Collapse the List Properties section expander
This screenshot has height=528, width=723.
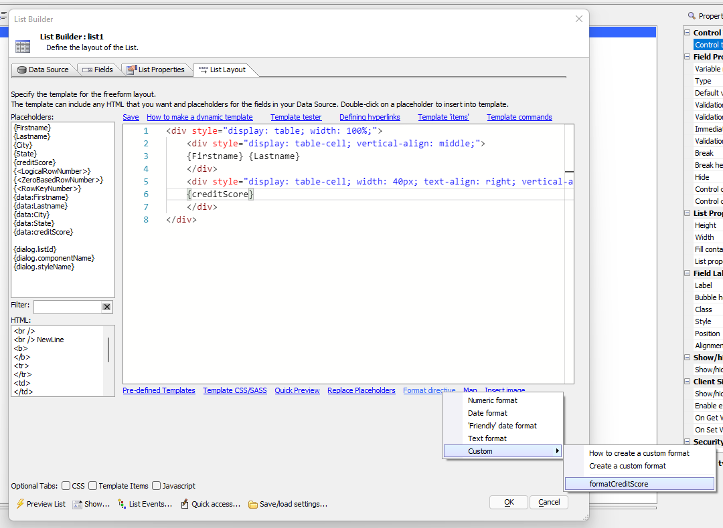click(687, 213)
